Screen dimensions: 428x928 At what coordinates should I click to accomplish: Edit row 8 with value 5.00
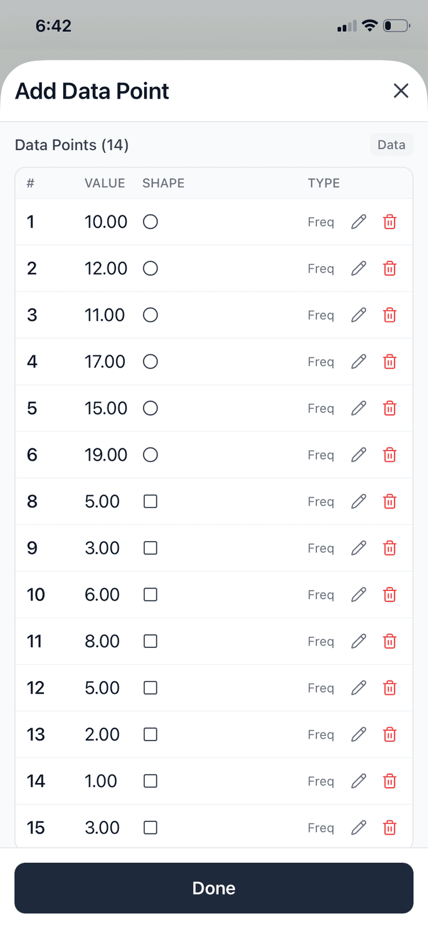tap(359, 501)
